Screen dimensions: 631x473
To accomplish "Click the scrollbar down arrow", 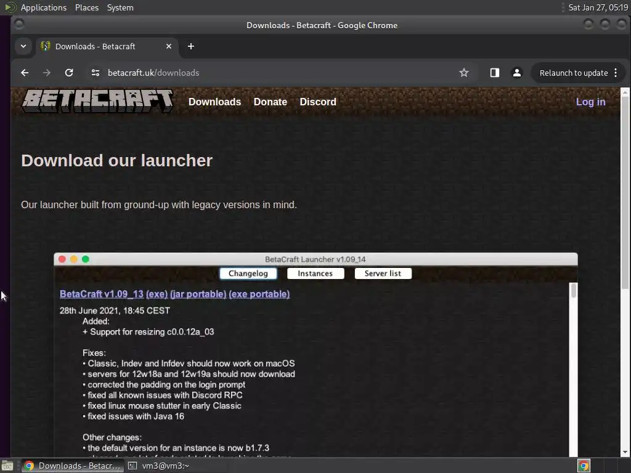I will pyautogui.click(x=625, y=452).
